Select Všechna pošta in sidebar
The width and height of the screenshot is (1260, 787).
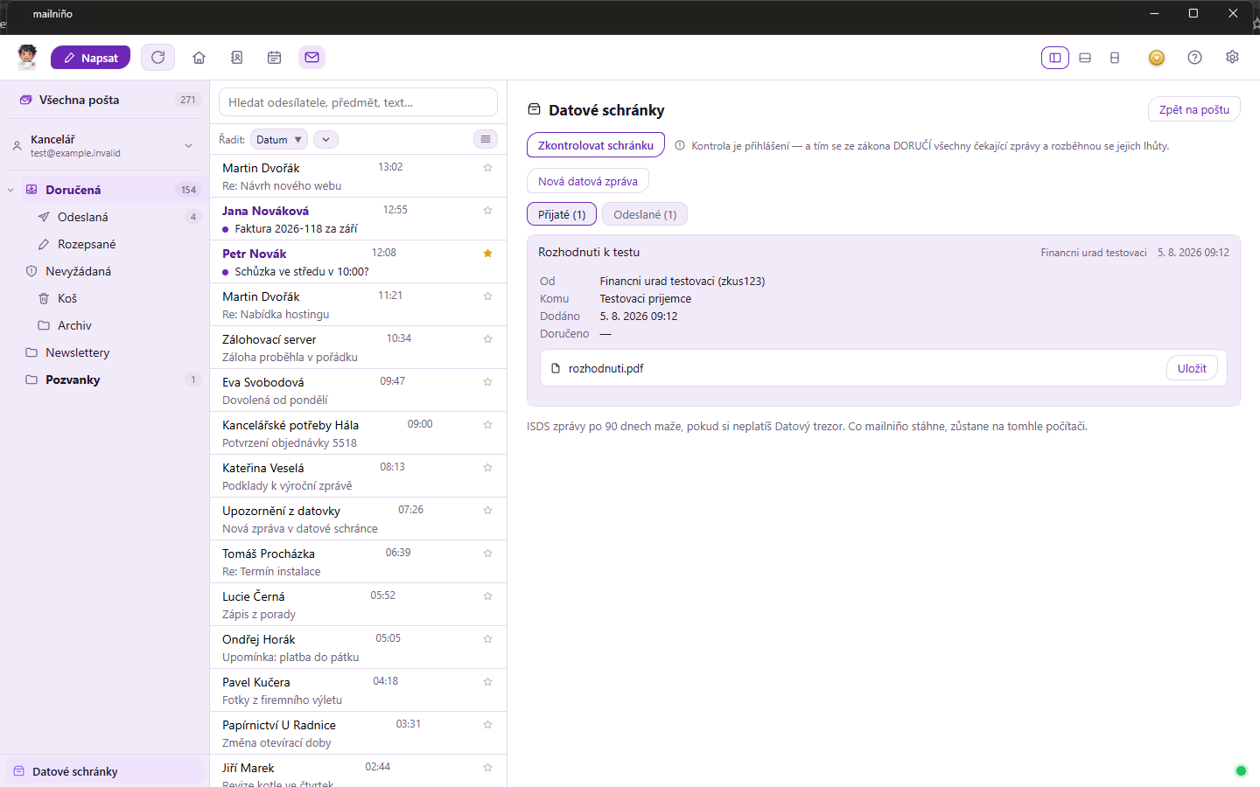tap(105, 100)
